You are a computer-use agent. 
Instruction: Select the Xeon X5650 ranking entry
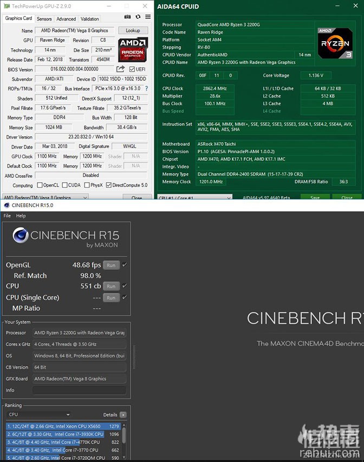pos(63,426)
